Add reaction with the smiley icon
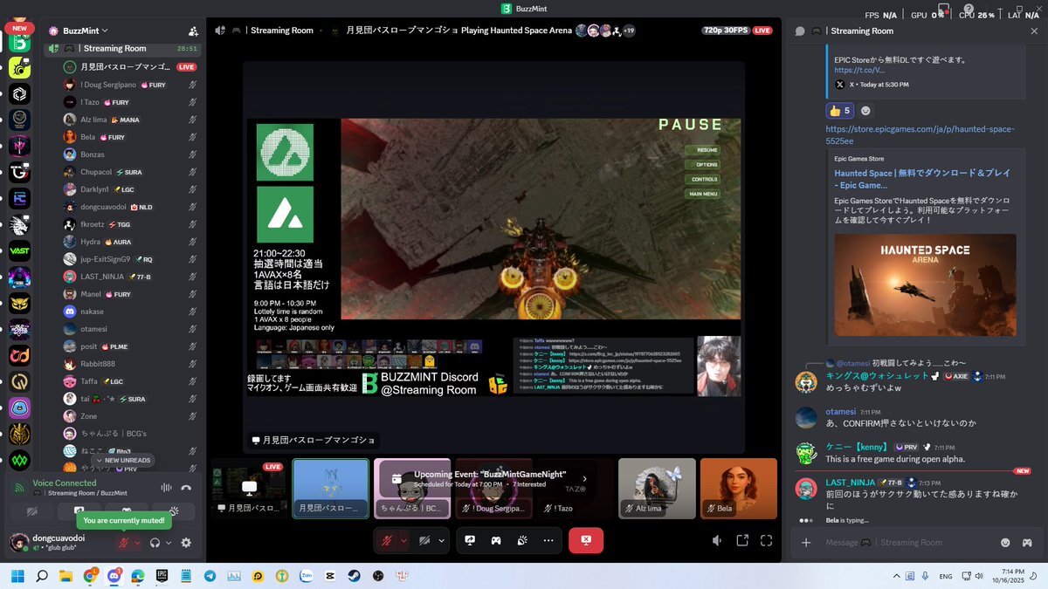 [865, 111]
